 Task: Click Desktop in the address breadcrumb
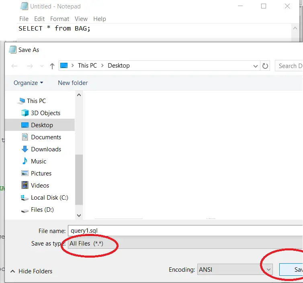tap(119, 66)
